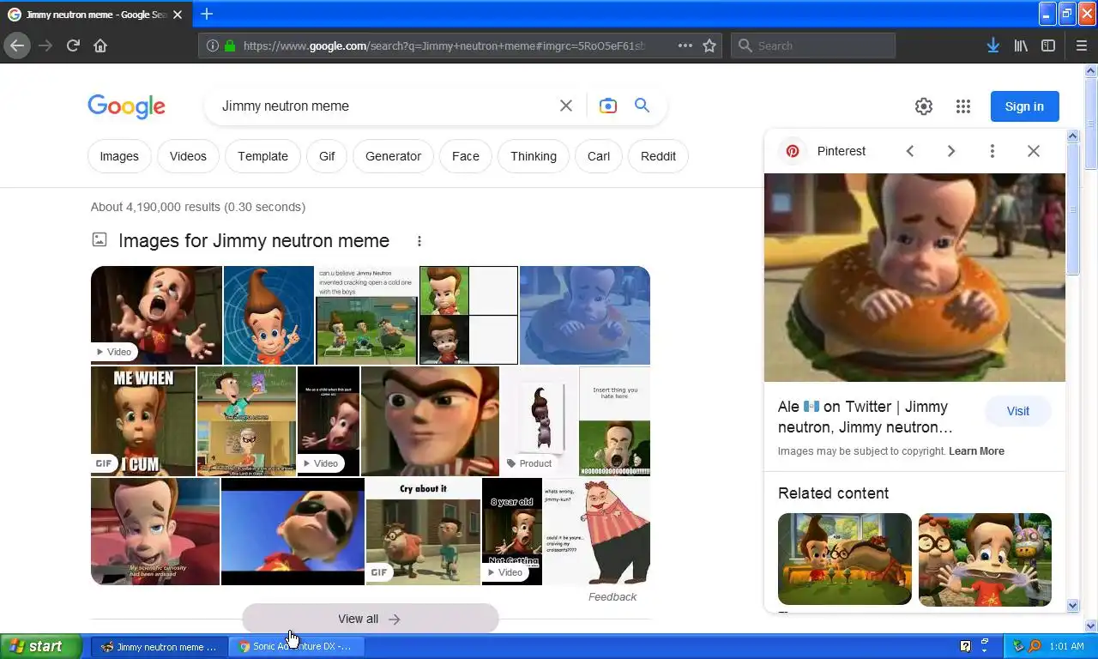Open the page actions three-dot menu in address bar
This screenshot has height=659, width=1098.
[685, 45]
